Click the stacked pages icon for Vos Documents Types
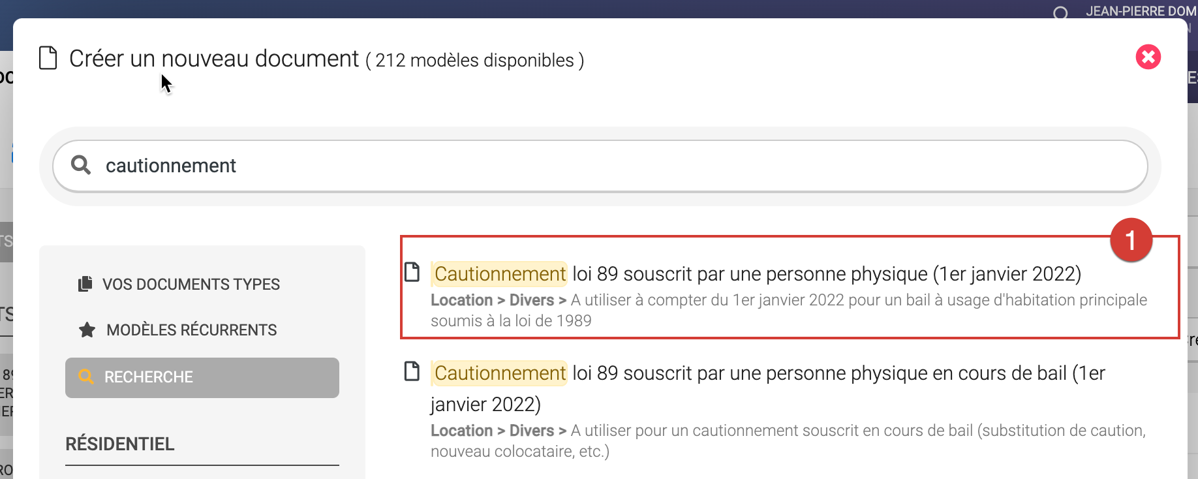Viewport: 1198px width, 479px height. [x=85, y=284]
